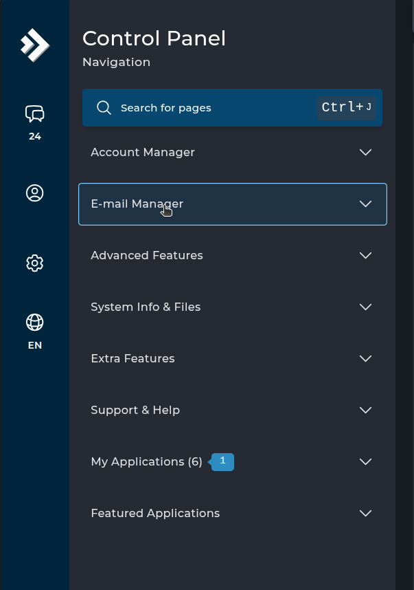
Task: Select the Account Manager label
Action: 143,153
